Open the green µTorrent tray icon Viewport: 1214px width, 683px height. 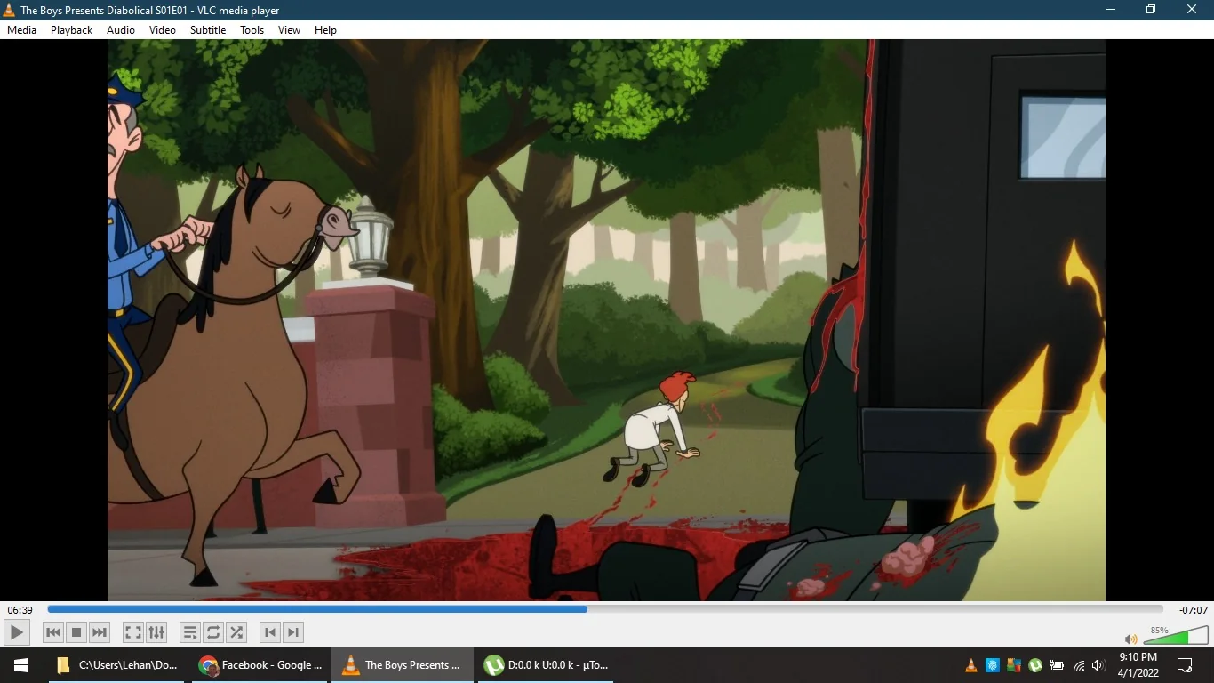point(1035,665)
